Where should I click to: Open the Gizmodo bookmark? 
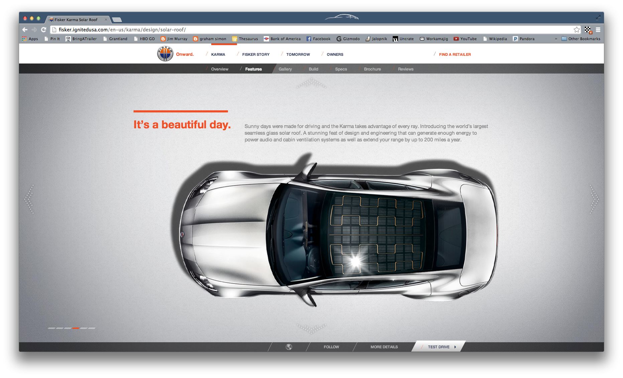pyautogui.click(x=348, y=39)
